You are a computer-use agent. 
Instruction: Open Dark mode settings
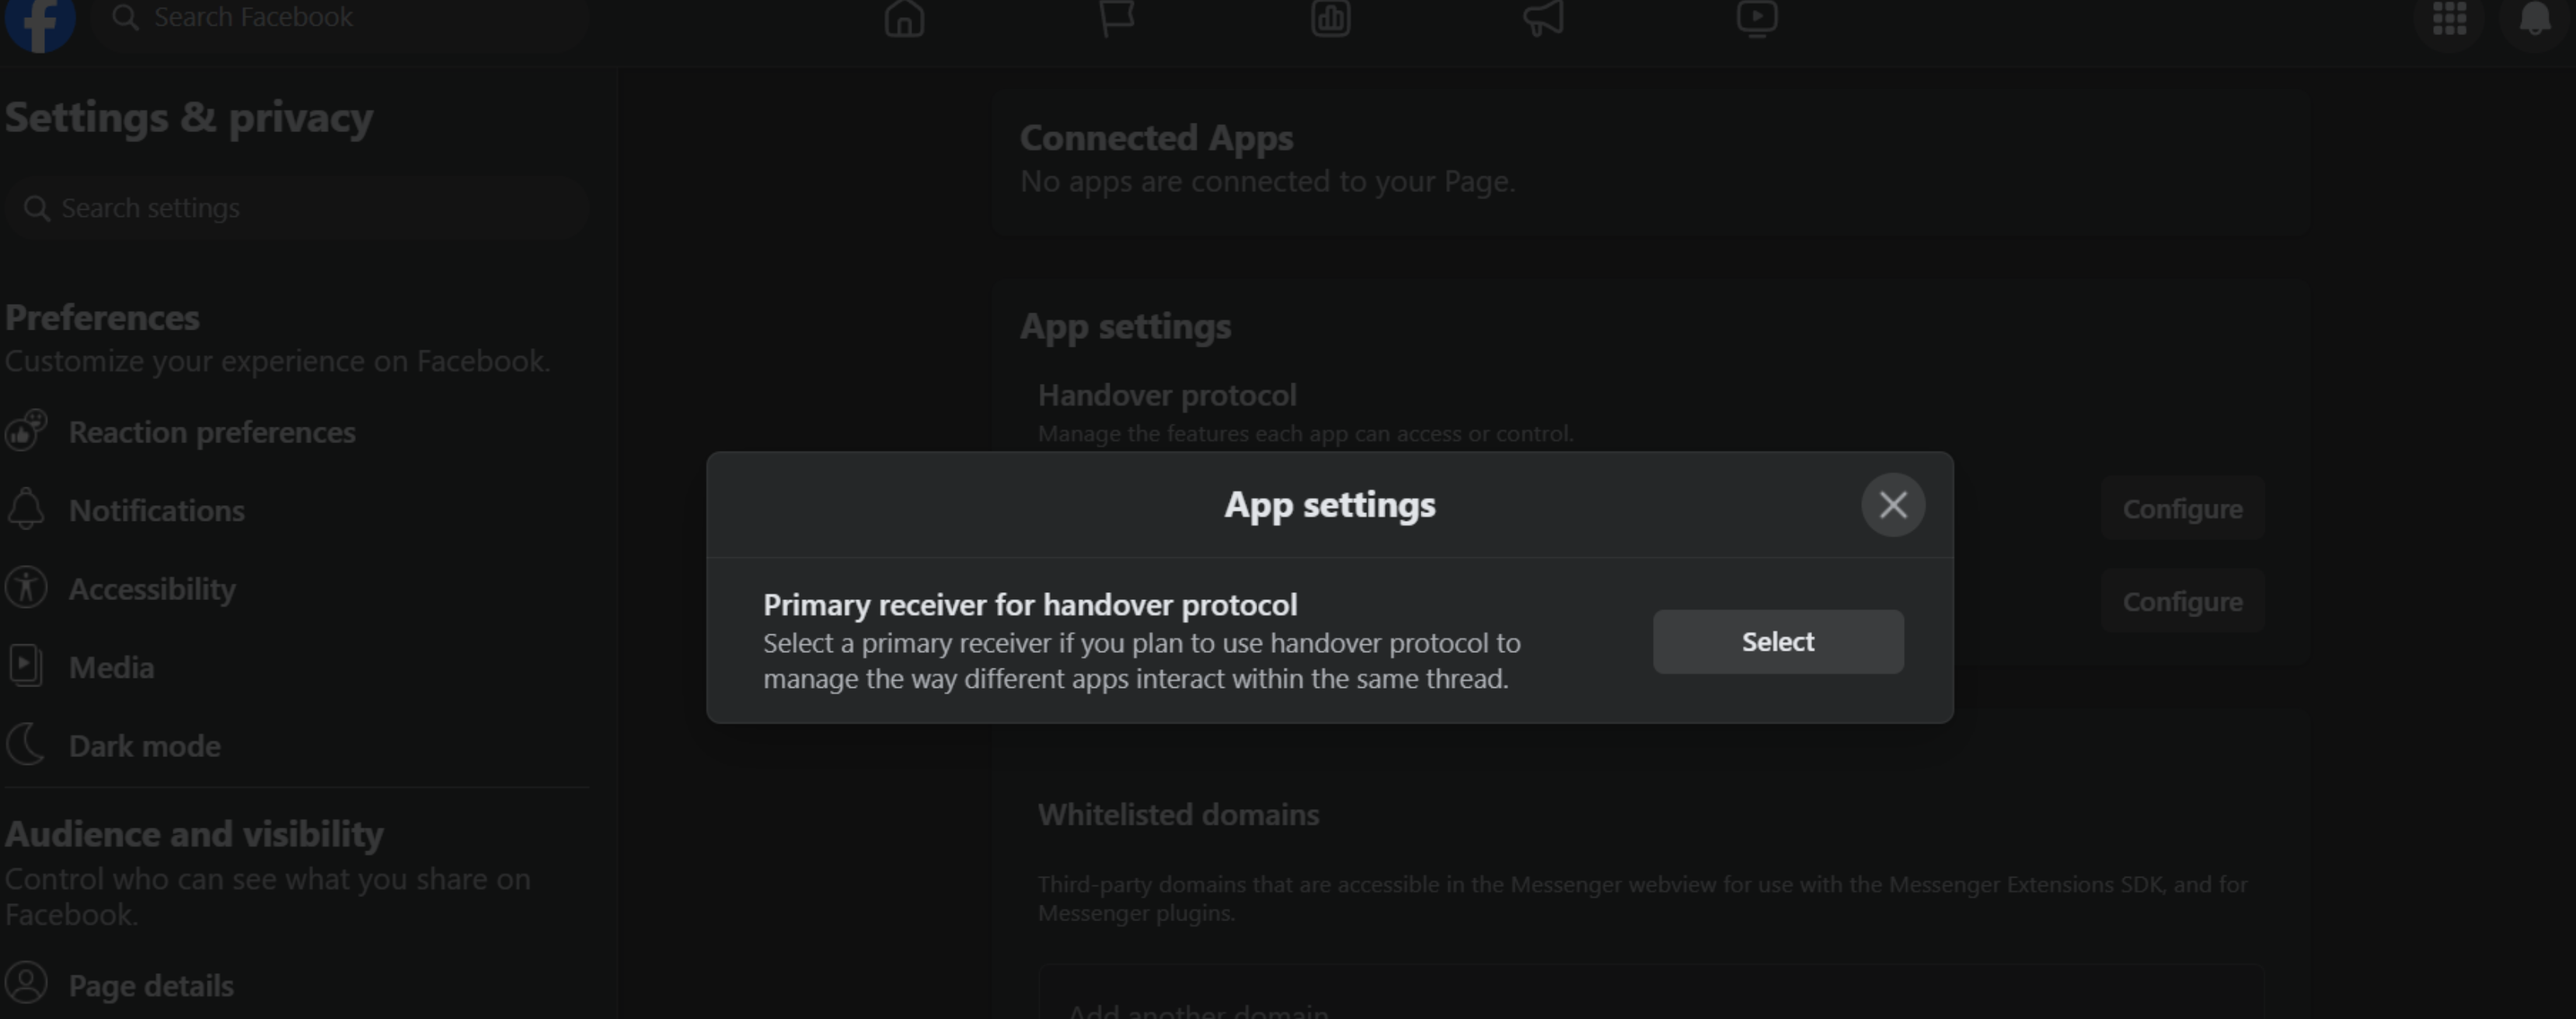click(x=144, y=746)
